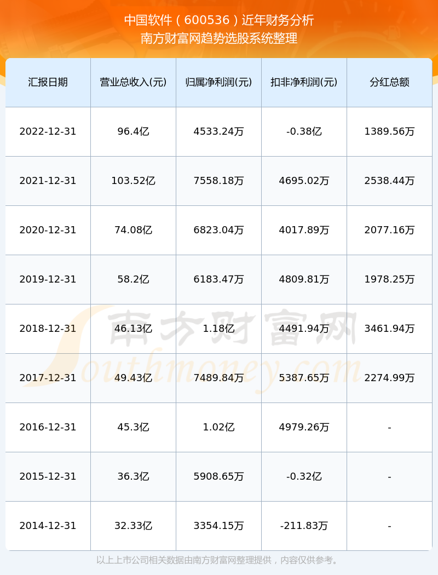Select the 2014-12-31 date cell
This screenshot has height=575, width=438.
48,526
